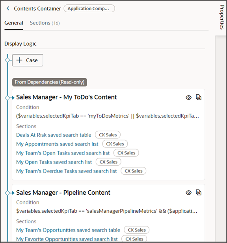The height and width of the screenshot is (243, 227).
Task: Open My Team's Overdue Tasks saved search list
Action: pos(66,171)
